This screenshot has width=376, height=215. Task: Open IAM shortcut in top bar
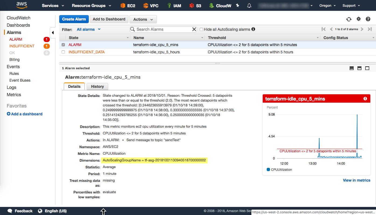pyautogui.click(x=174, y=5)
